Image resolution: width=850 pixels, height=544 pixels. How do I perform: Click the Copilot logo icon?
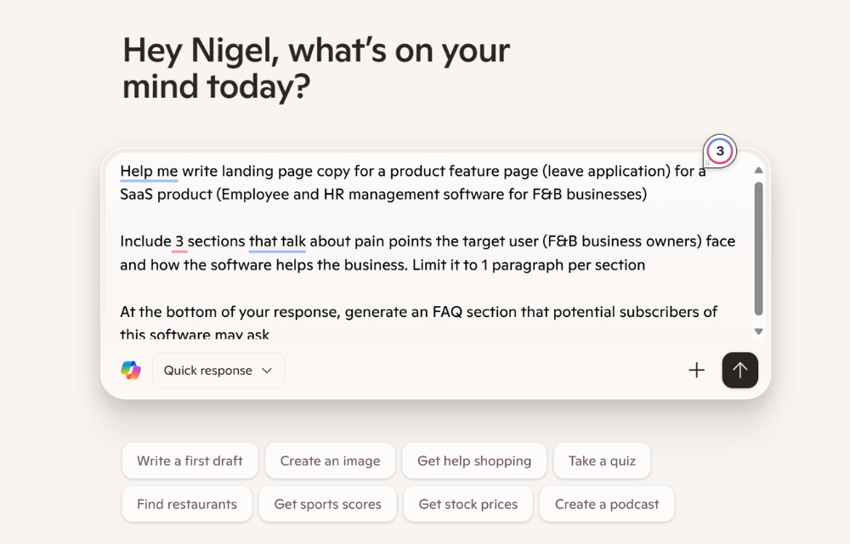pyautogui.click(x=132, y=370)
